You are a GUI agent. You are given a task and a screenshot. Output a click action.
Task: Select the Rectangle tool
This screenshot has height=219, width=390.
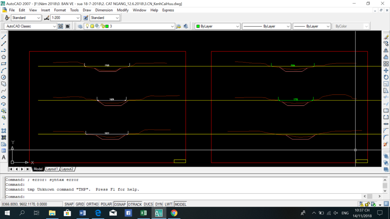click(4, 64)
